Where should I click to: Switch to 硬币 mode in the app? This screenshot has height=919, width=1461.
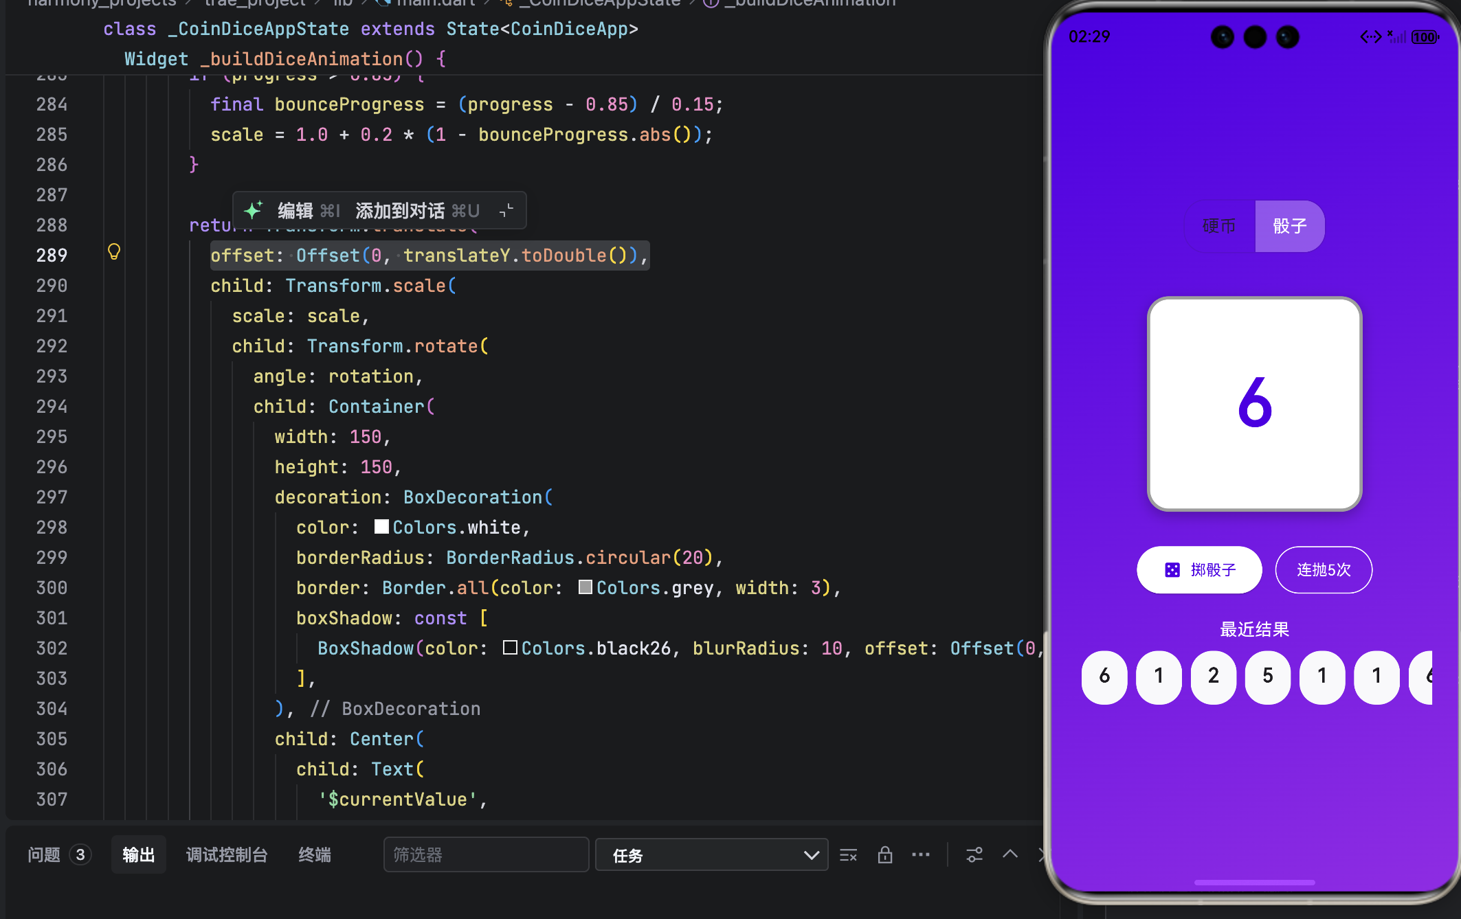click(x=1219, y=226)
